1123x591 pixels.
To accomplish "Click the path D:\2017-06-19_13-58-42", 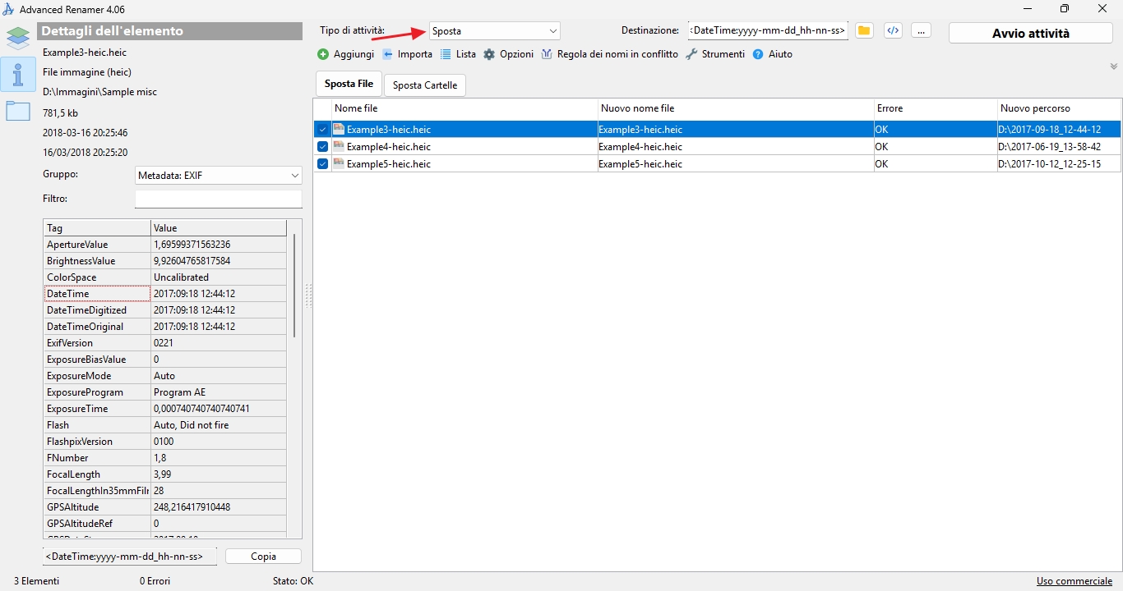I will [x=1049, y=147].
